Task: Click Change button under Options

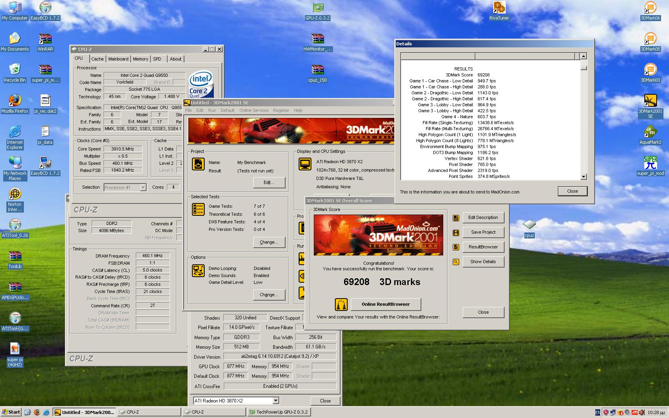Action: (x=269, y=295)
